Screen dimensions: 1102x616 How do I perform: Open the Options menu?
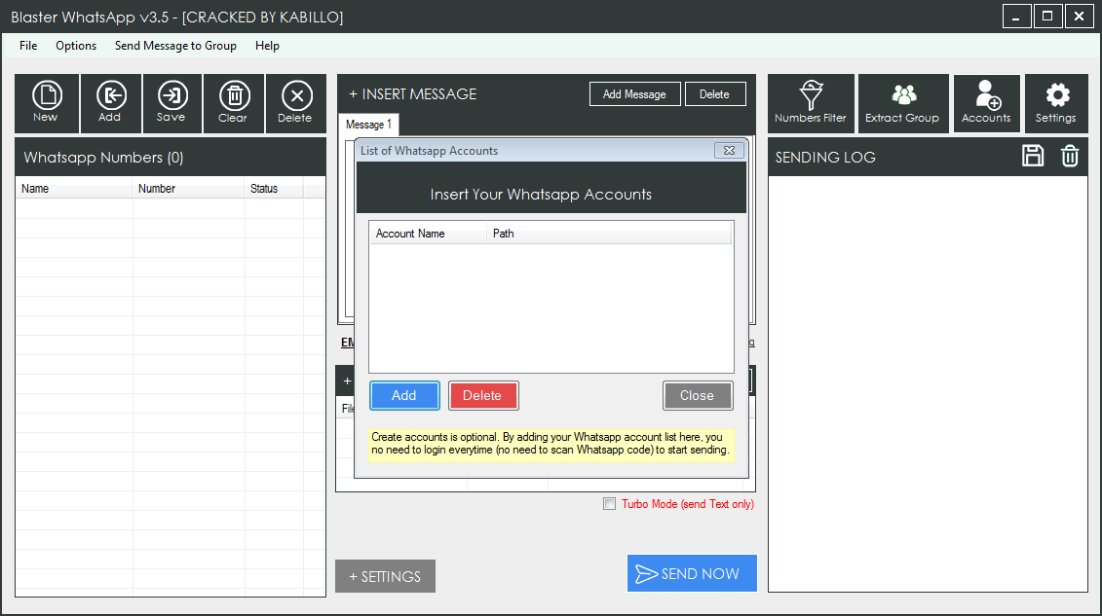[x=76, y=46]
